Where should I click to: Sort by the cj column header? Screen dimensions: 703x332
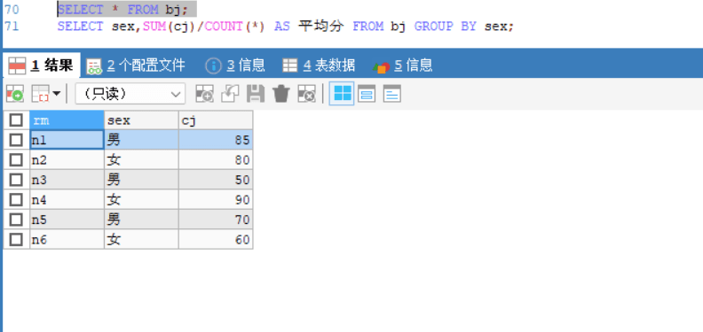[216, 120]
